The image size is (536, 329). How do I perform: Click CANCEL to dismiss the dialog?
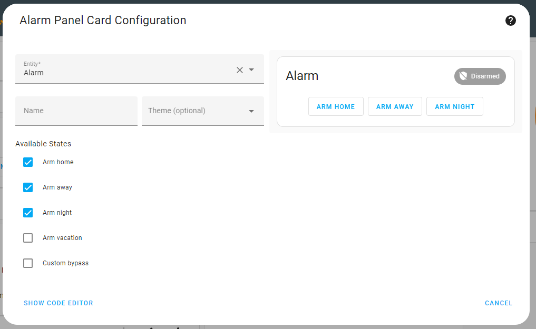point(498,303)
